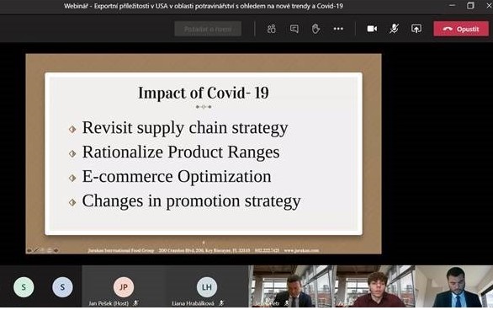
Task: Select the blue S participant avatar
Action: tap(62, 287)
